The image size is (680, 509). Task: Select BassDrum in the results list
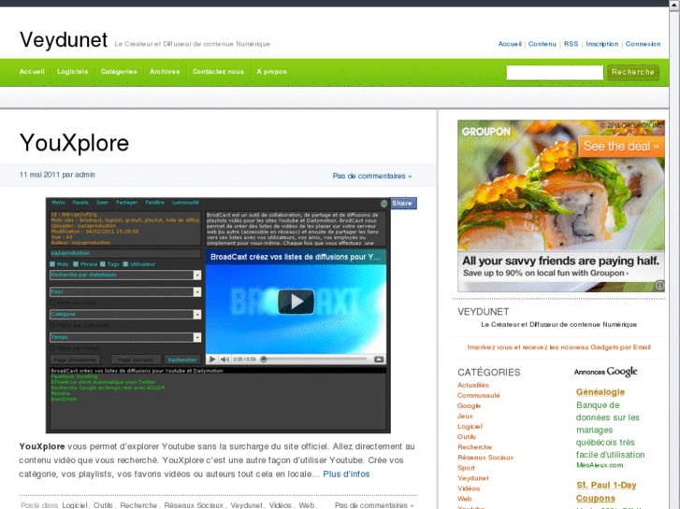point(64,399)
